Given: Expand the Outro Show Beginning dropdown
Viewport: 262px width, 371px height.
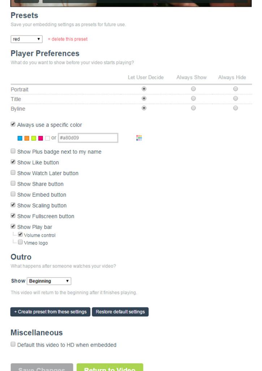Looking at the screenshot, I should pyautogui.click(x=49, y=281).
